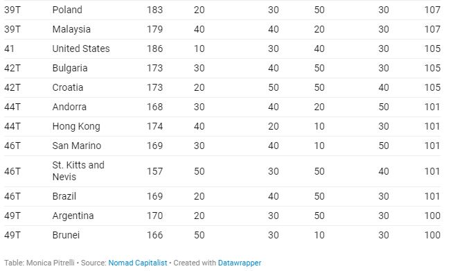
Task: Select the Poland country cell
Action: [67, 10]
